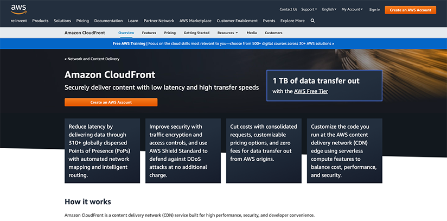Select the Getting Started tab
The height and width of the screenshot is (221, 447).
196,33
